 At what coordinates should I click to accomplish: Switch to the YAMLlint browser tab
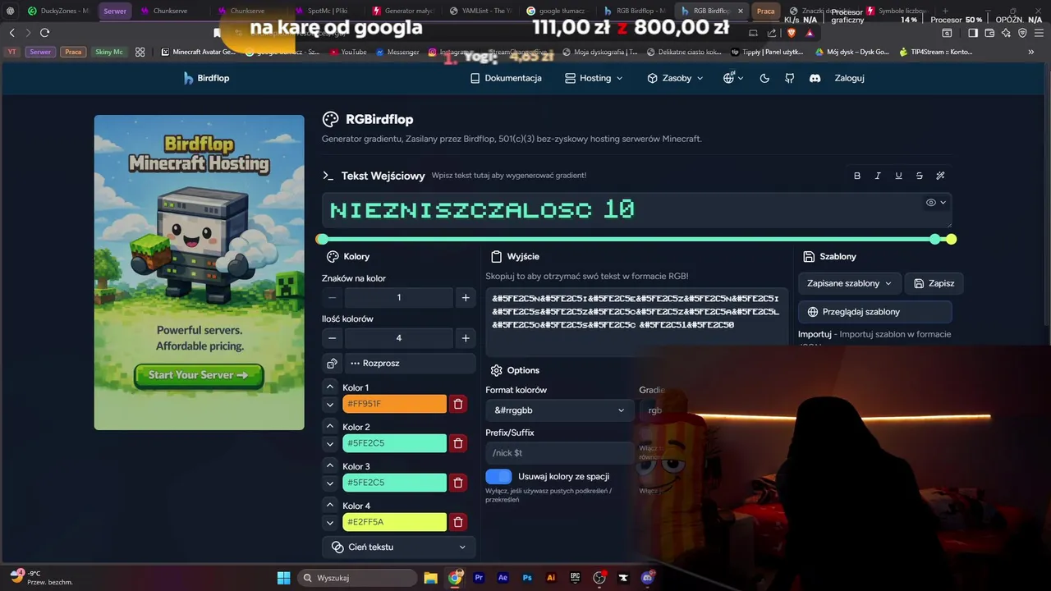click(481, 11)
